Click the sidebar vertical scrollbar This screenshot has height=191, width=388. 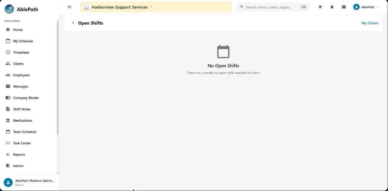pyautogui.click(x=58, y=78)
